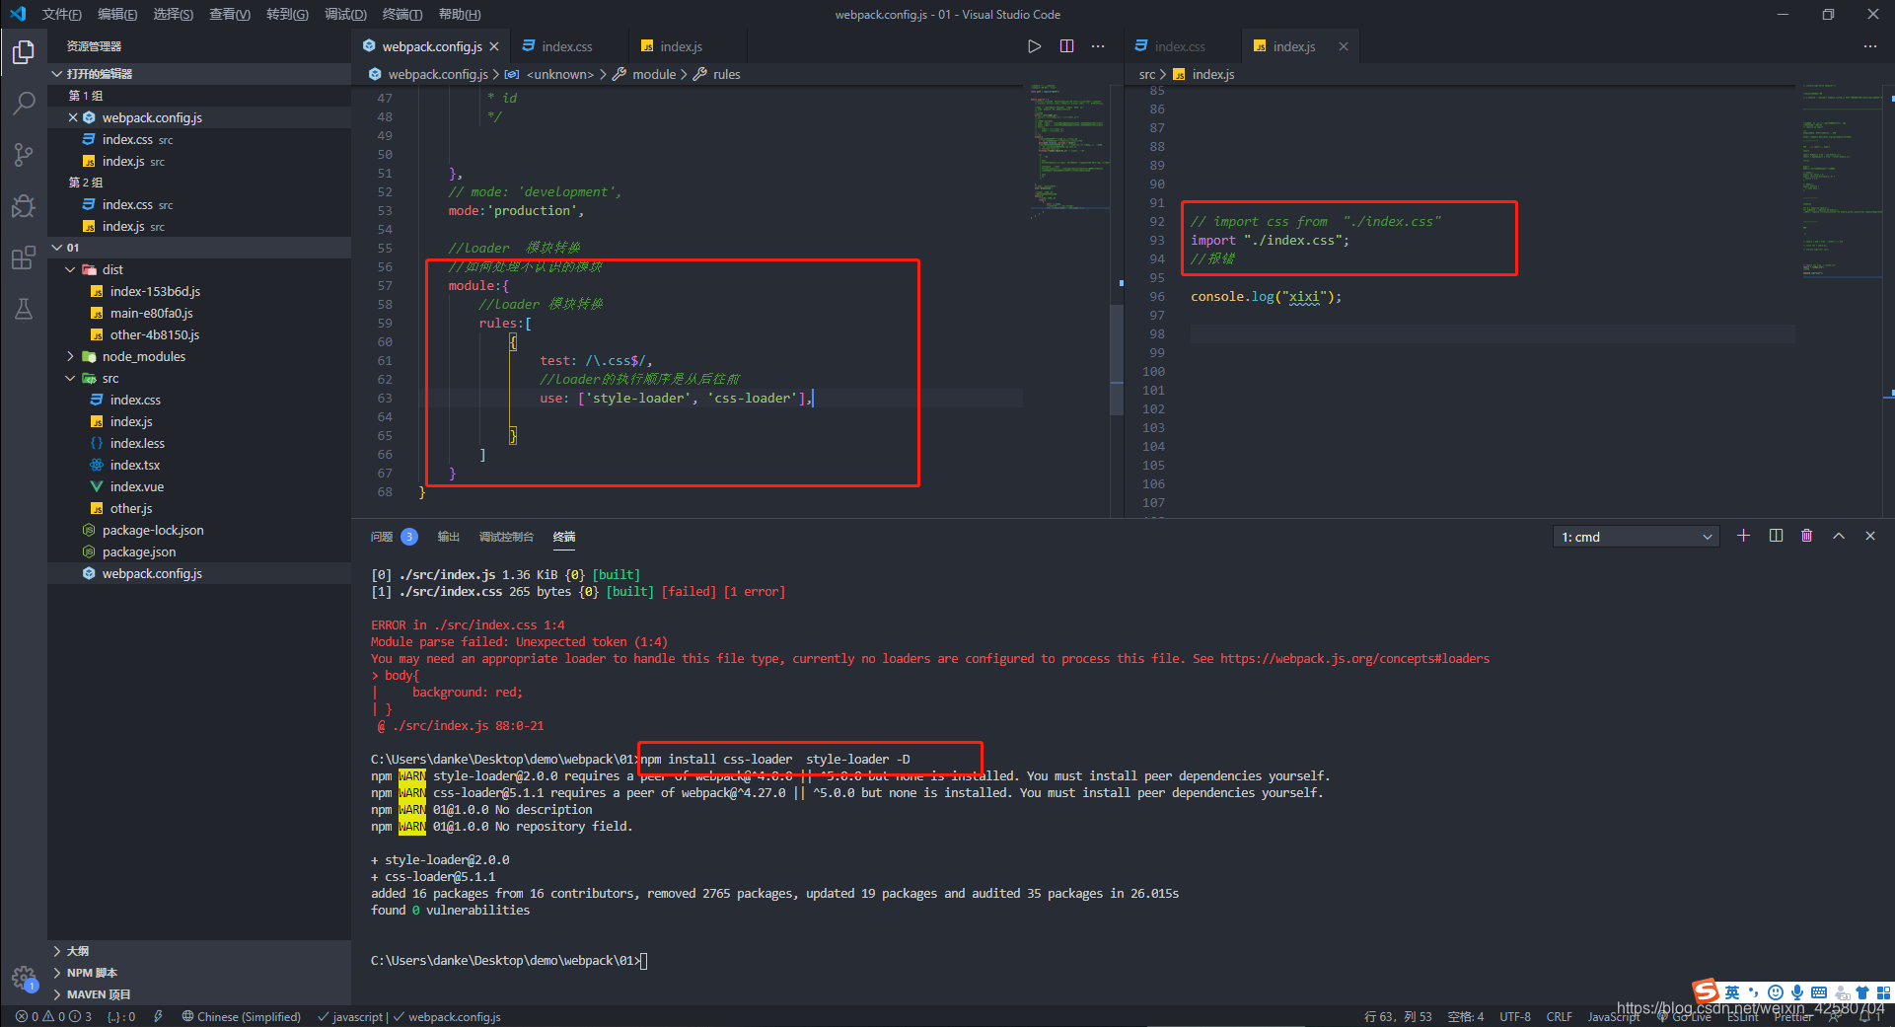Split the terminal panel
Screen dimensions: 1895x1027
coord(1776,536)
